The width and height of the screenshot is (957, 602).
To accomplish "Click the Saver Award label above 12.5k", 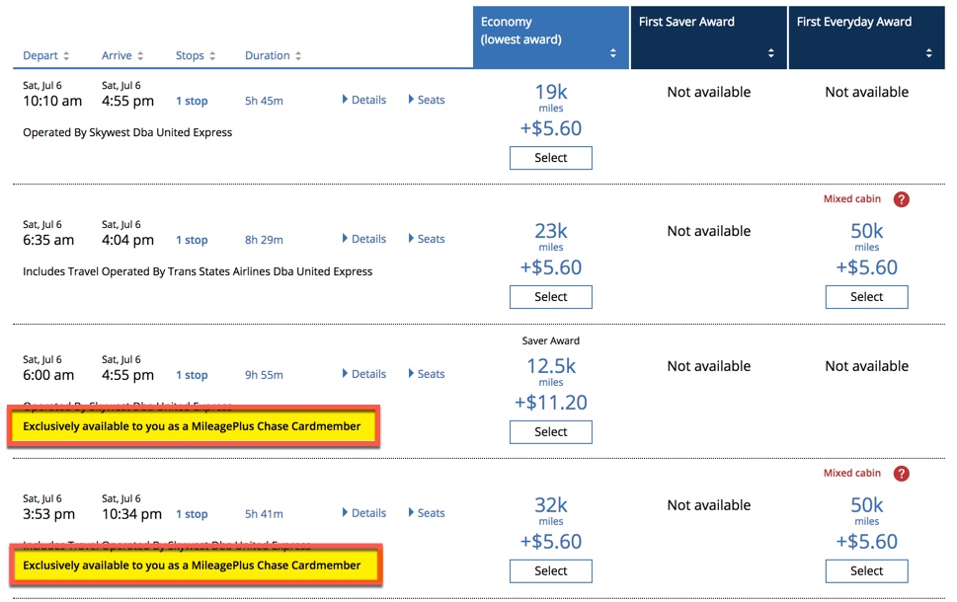I will click(550, 340).
